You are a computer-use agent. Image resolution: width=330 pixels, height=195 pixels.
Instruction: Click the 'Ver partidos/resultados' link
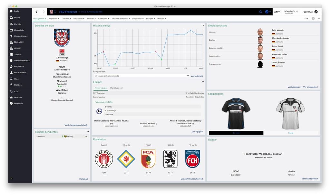coord(192,179)
